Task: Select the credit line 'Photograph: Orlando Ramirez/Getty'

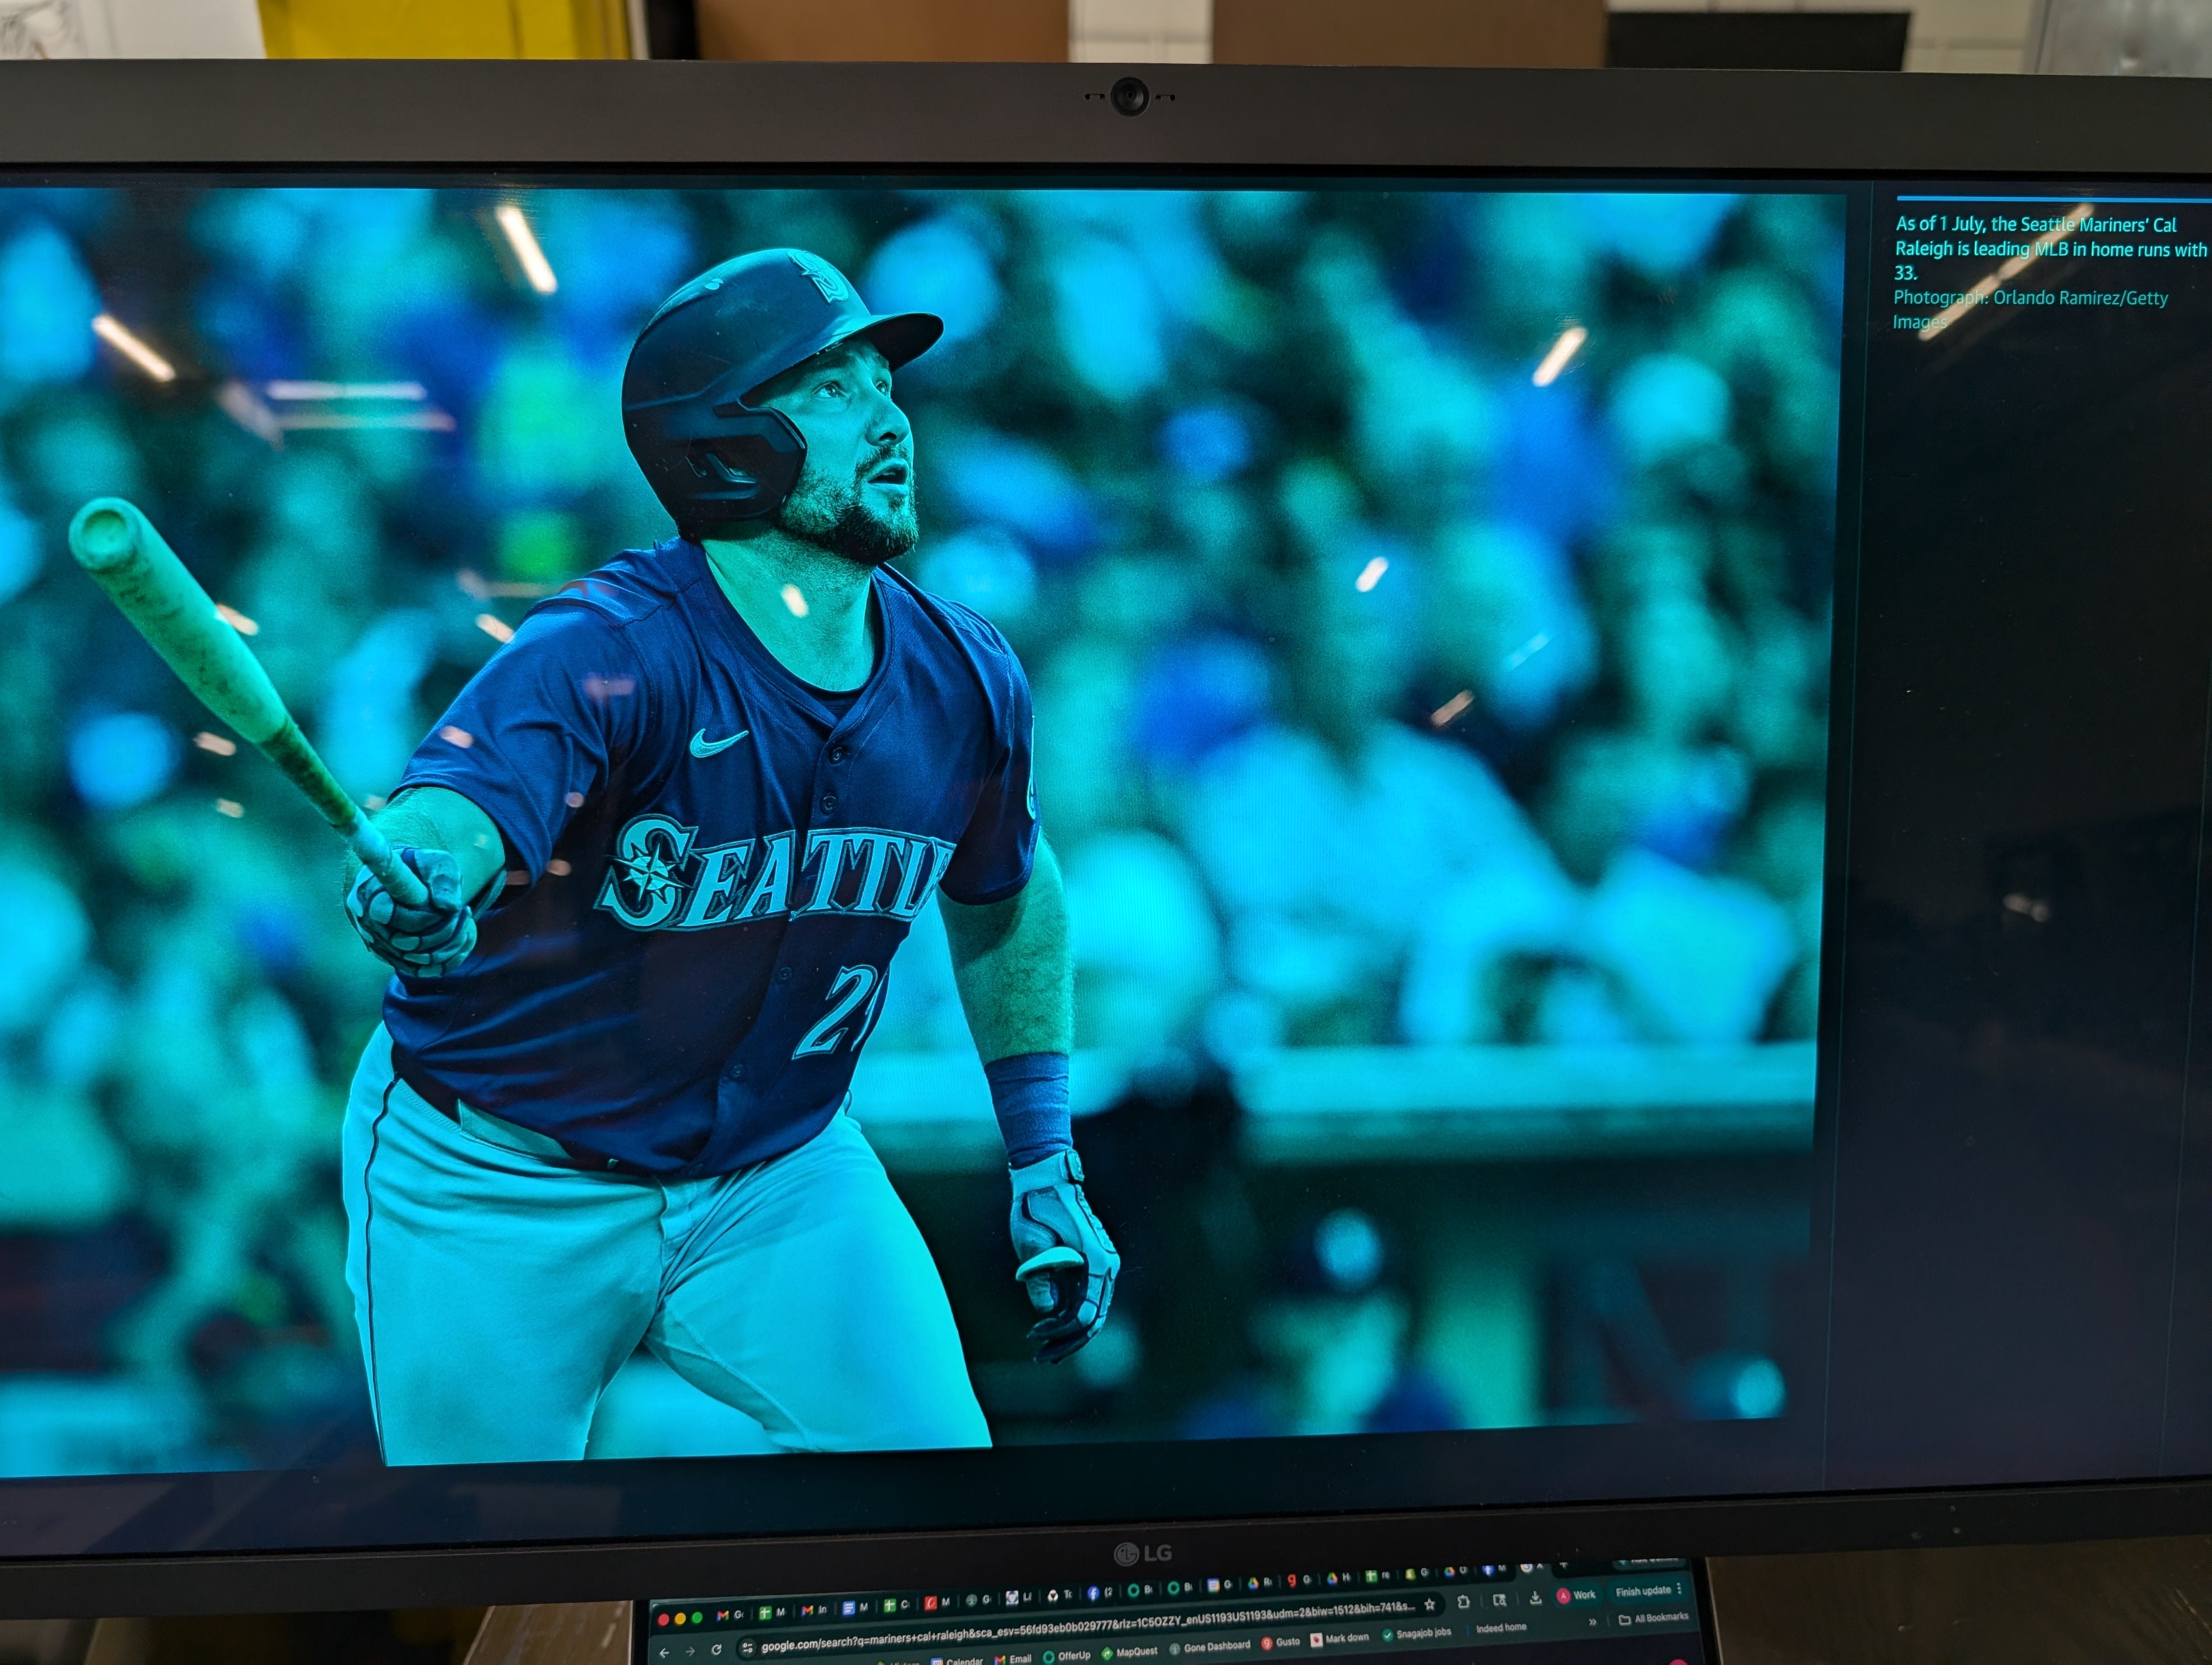Action: tap(2030, 298)
